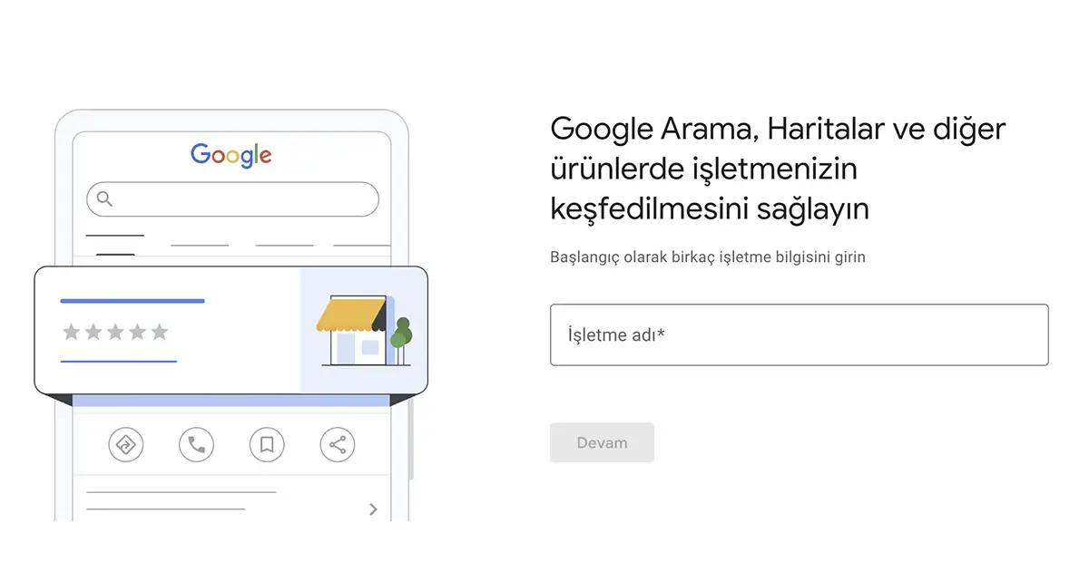Expand the right chevron arrow in the mockup
Viewport: 1089px width, 571px height.
pyautogui.click(x=373, y=509)
